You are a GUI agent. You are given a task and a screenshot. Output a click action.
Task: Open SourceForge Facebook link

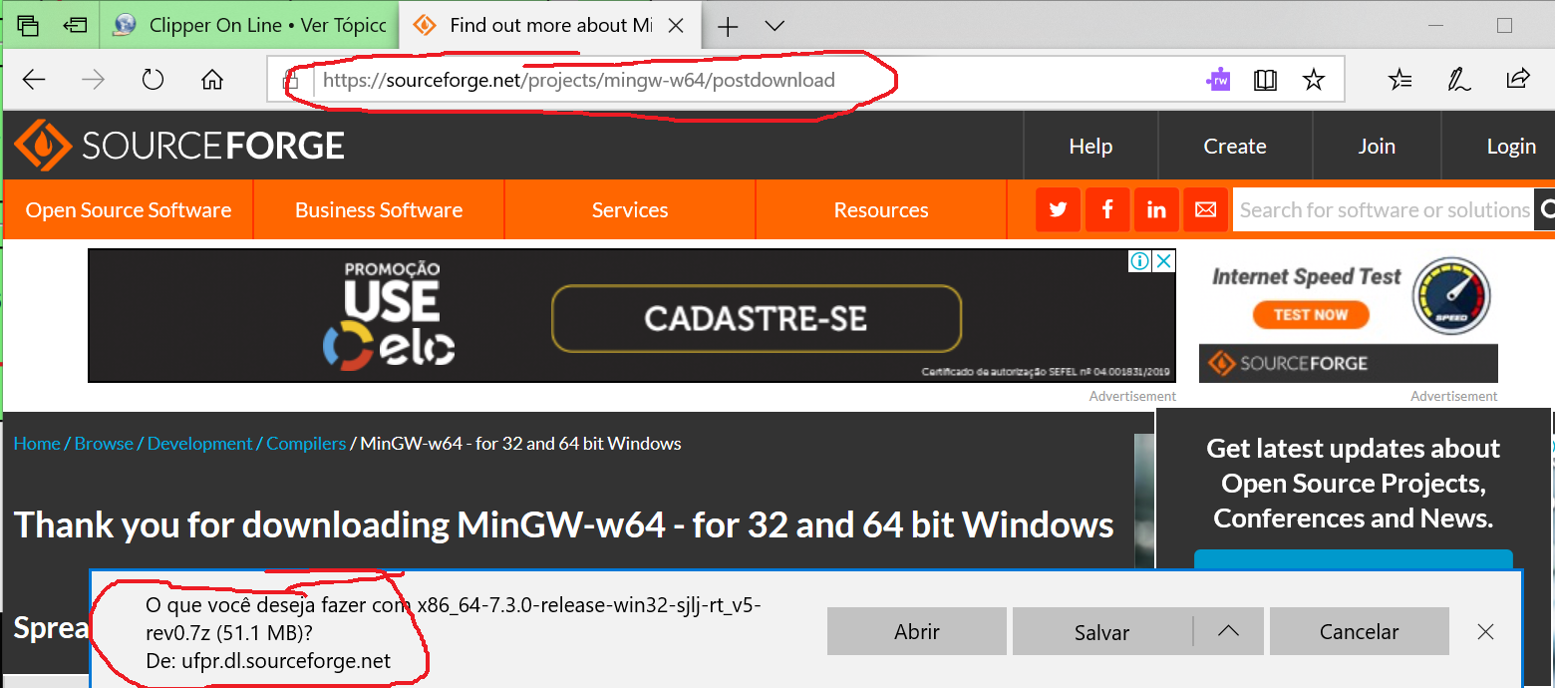tap(1107, 209)
